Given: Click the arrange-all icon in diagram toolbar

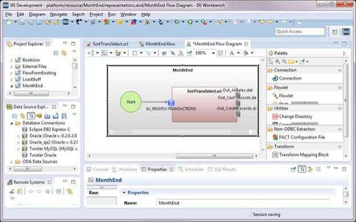Looking at the screenshot, I should point(91,53).
